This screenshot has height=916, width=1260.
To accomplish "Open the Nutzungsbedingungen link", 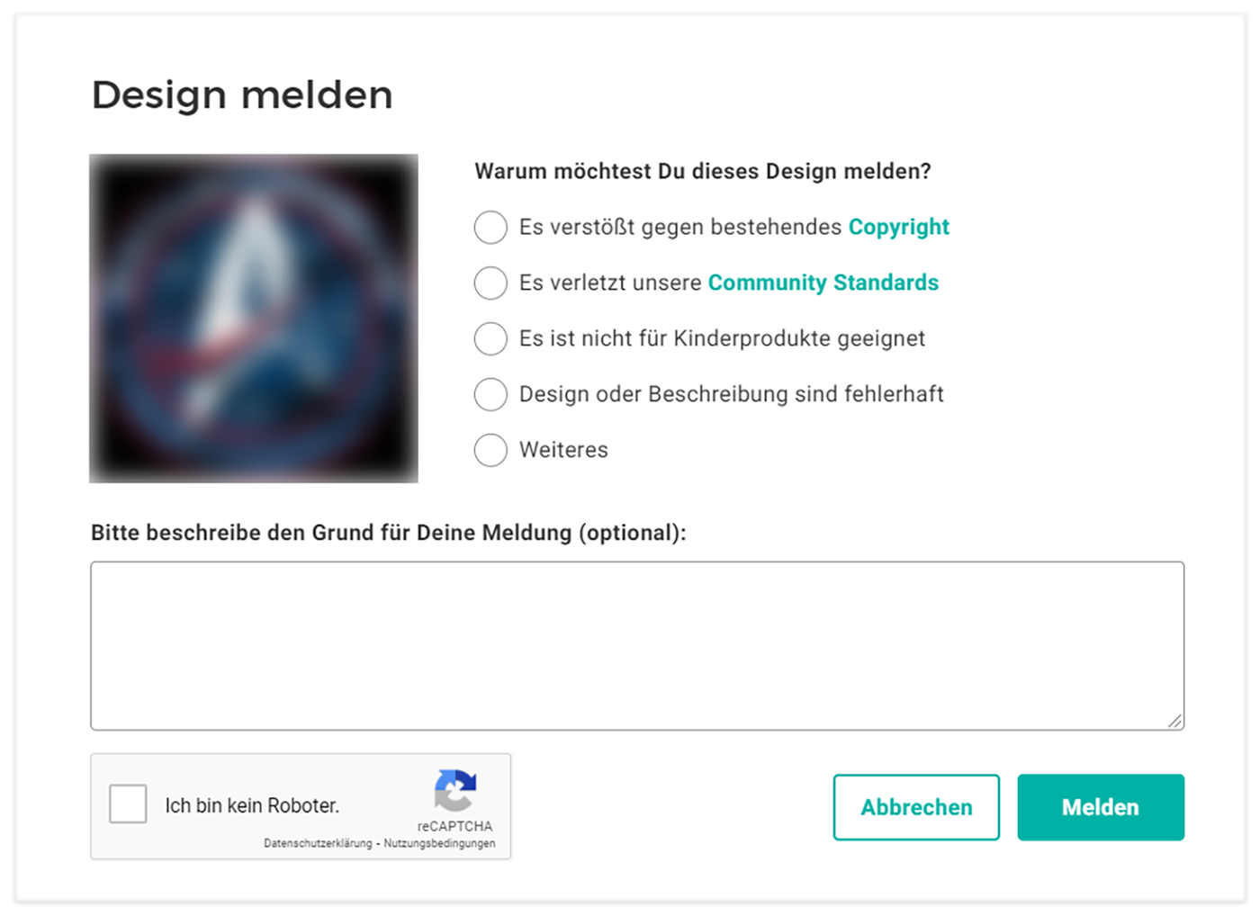I will [x=439, y=844].
